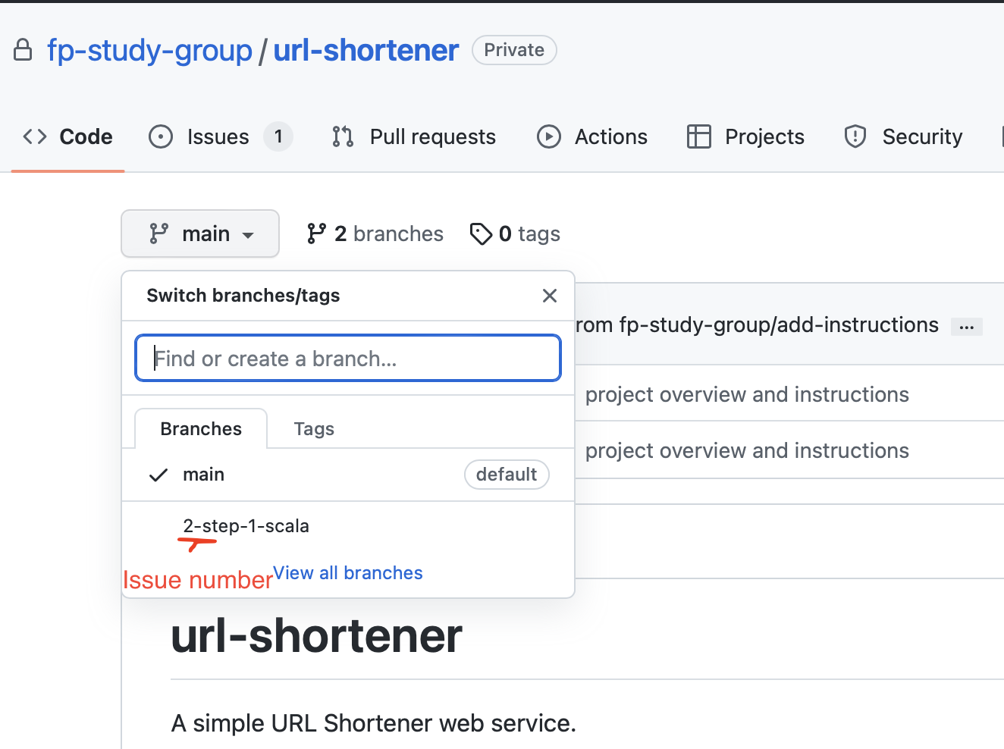
Task: Focus the Find or create a branch field
Action: pos(348,358)
